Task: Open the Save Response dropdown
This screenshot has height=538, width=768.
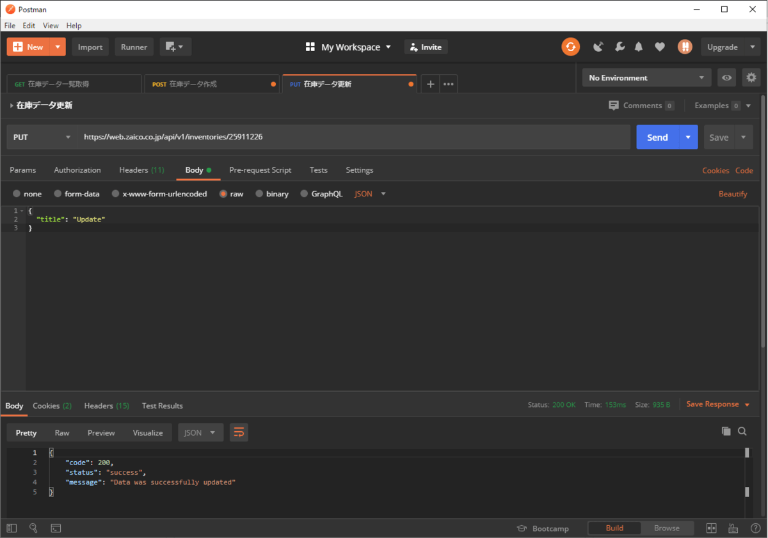Action: (x=718, y=404)
